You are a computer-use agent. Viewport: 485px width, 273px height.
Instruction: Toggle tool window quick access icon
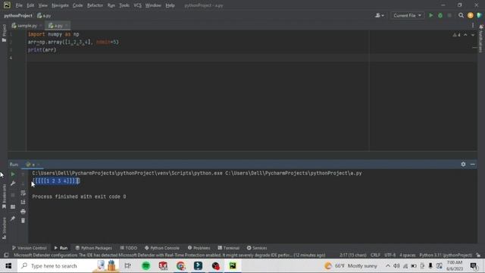click(6, 255)
